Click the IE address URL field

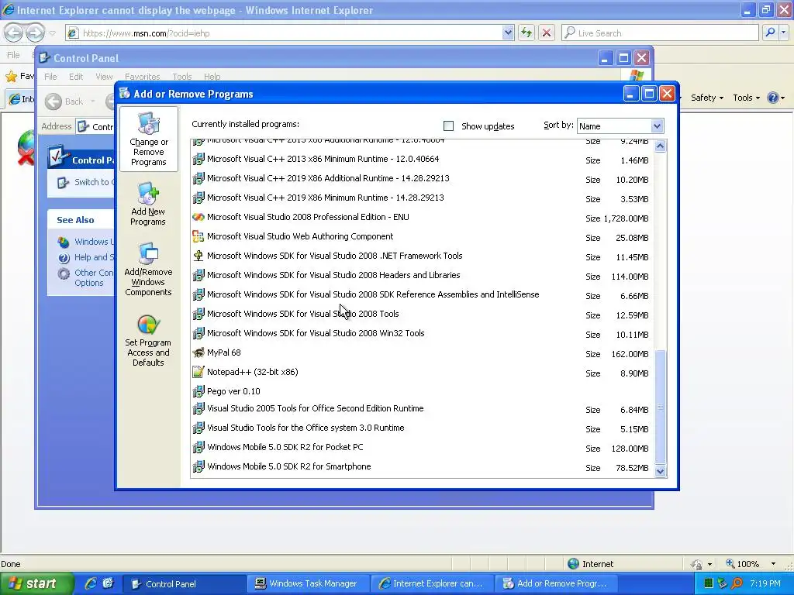coord(292,33)
